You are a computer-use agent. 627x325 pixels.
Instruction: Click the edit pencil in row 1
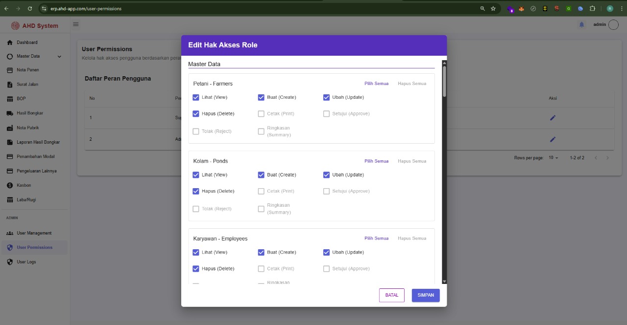point(553,118)
